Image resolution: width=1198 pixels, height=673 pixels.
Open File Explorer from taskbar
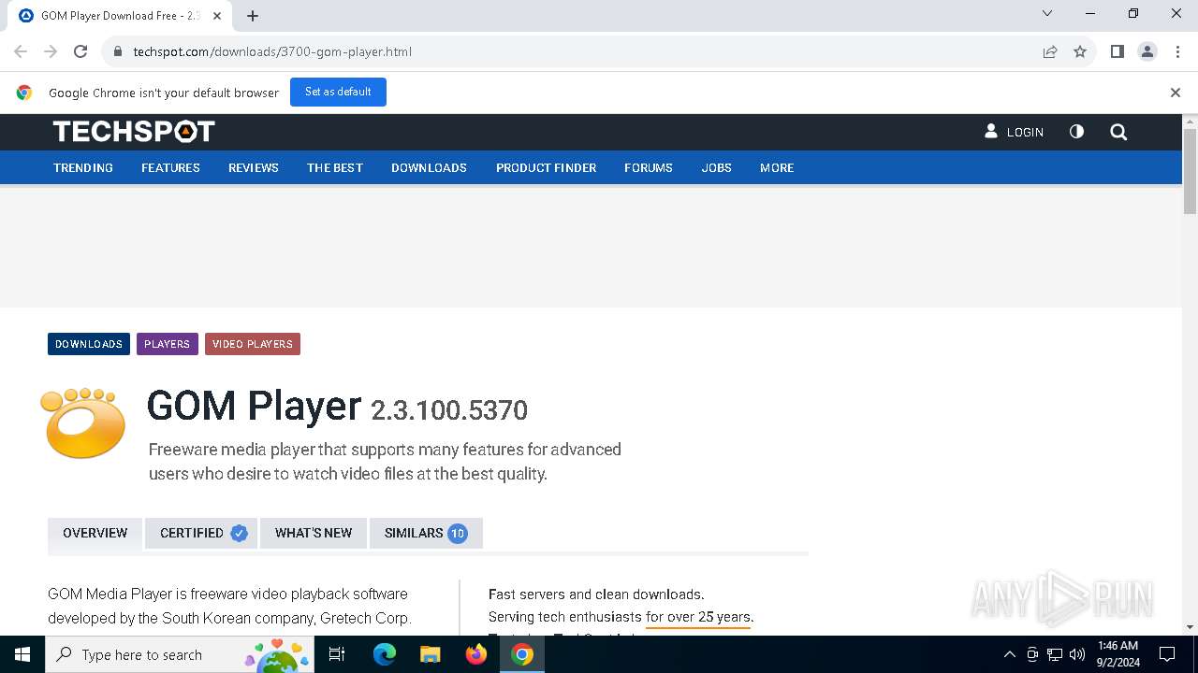[431, 654]
